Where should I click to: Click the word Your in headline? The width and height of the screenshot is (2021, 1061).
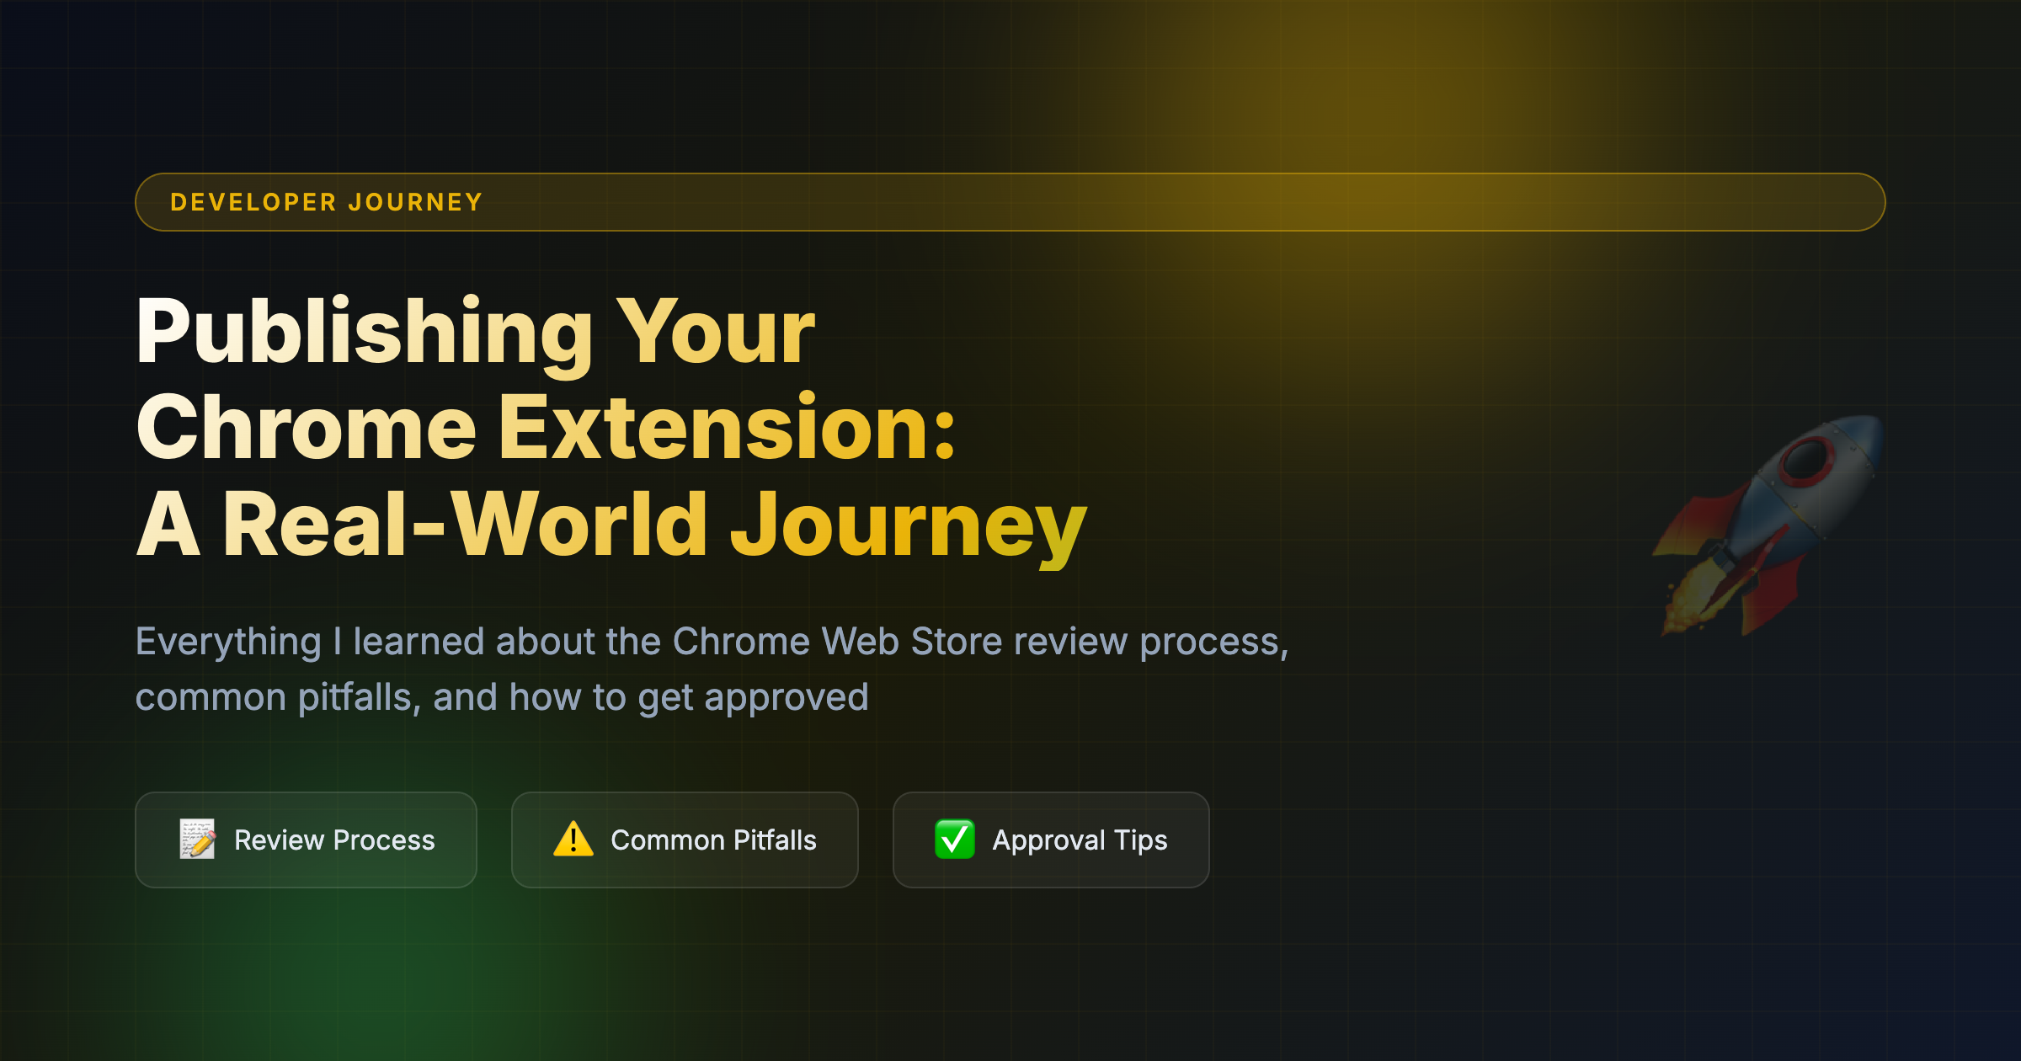point(716,333)
